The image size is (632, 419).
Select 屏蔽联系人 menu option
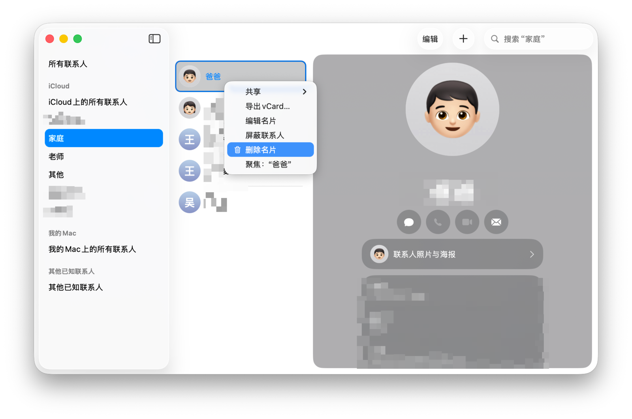pyautogui.click(x=265, y=135)
